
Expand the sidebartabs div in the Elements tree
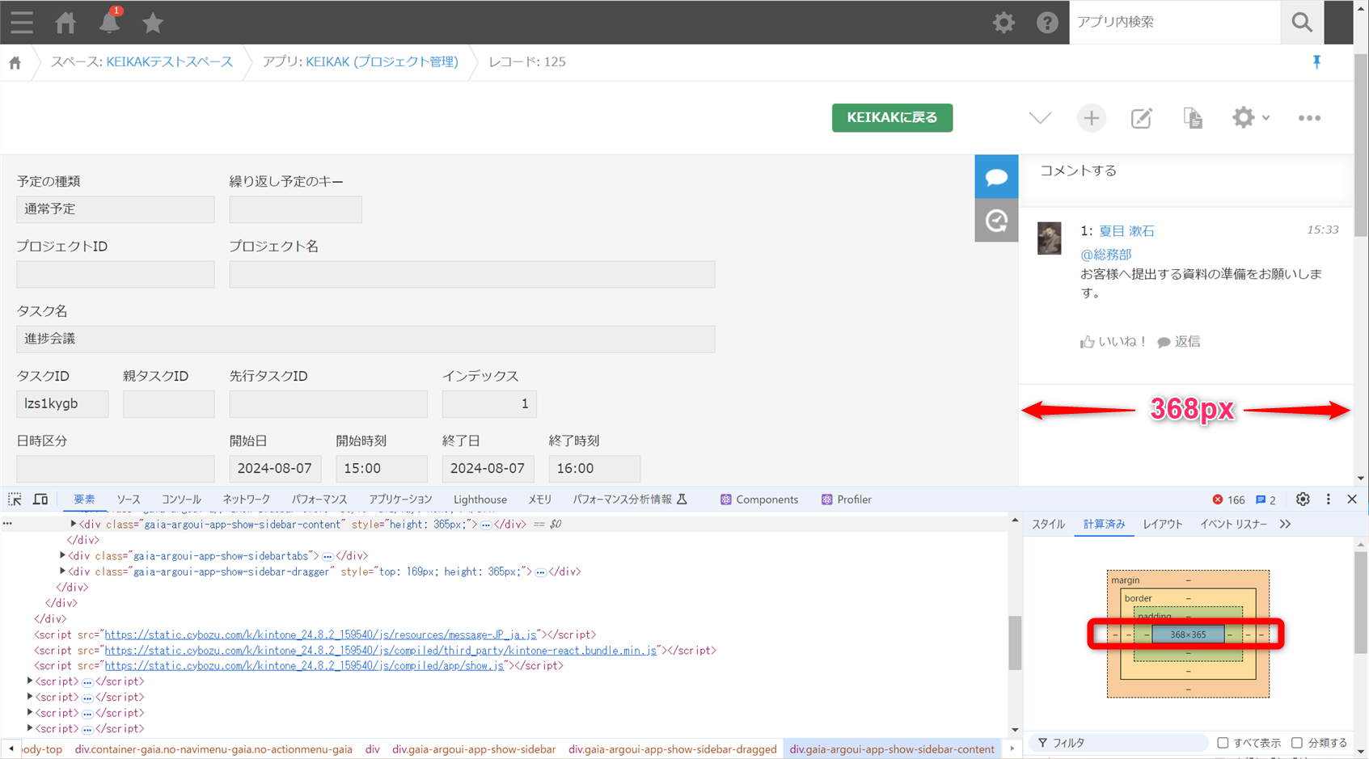tap(62, 555)
